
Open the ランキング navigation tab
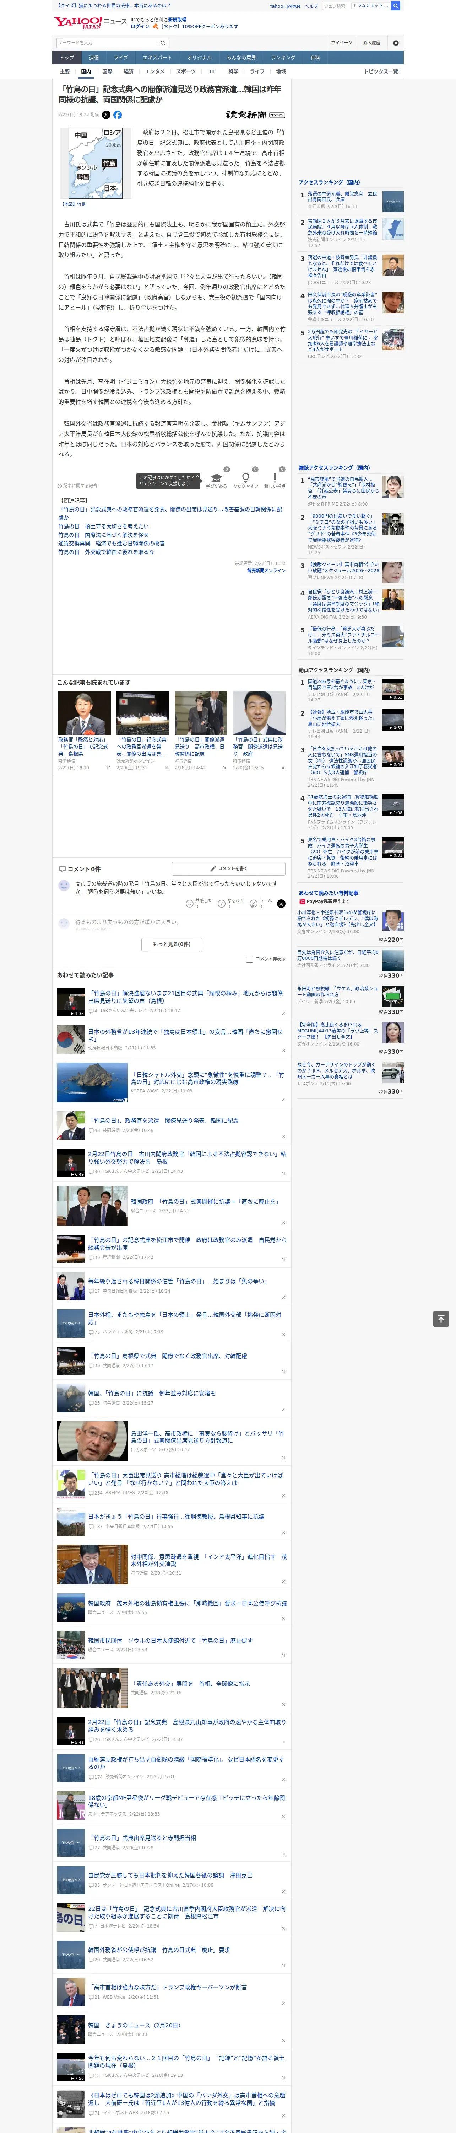point(283,58)
